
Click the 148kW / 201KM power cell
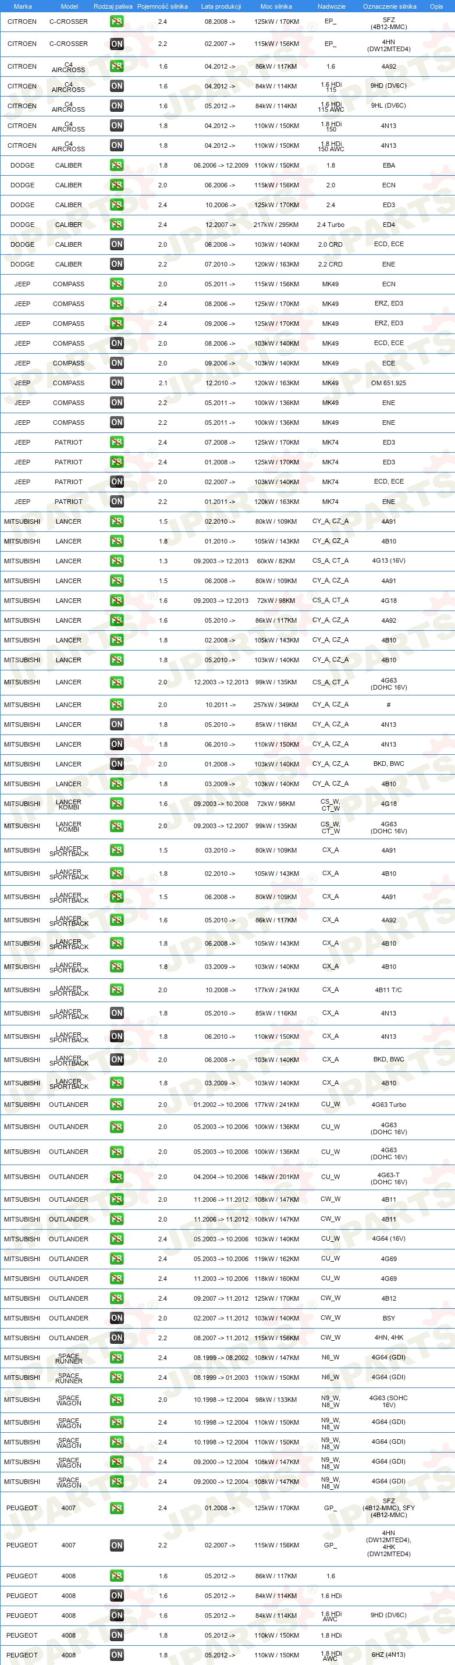pyautogui.click(x=276, y=1177)
